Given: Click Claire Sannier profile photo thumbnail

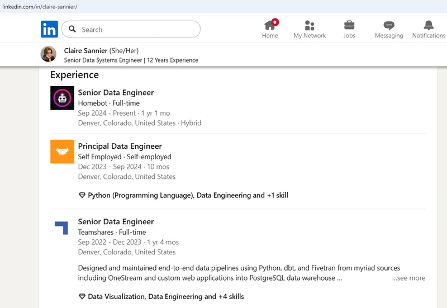Looking at the screenshot, I should [49, 54].
